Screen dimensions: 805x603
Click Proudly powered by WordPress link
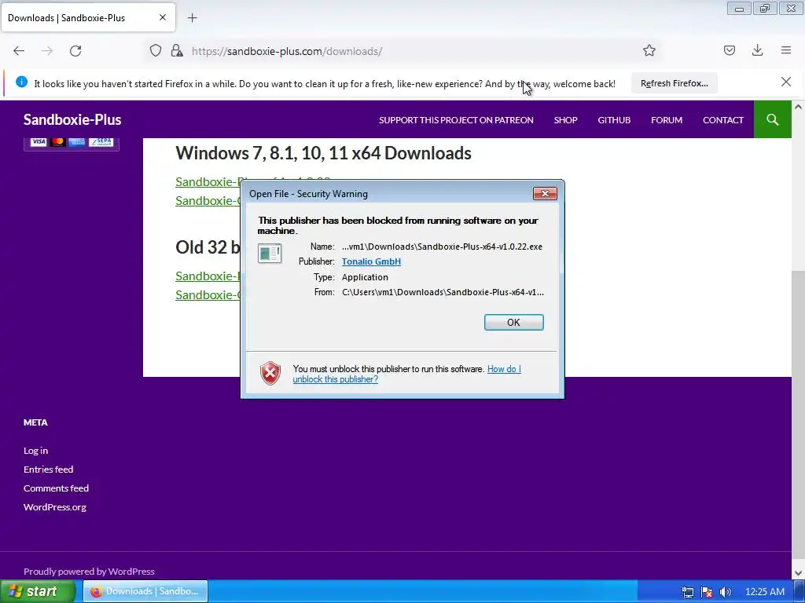[89, 572]
